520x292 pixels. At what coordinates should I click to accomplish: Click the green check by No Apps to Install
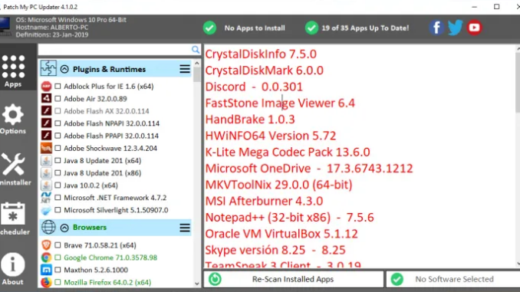coord(209,28)
